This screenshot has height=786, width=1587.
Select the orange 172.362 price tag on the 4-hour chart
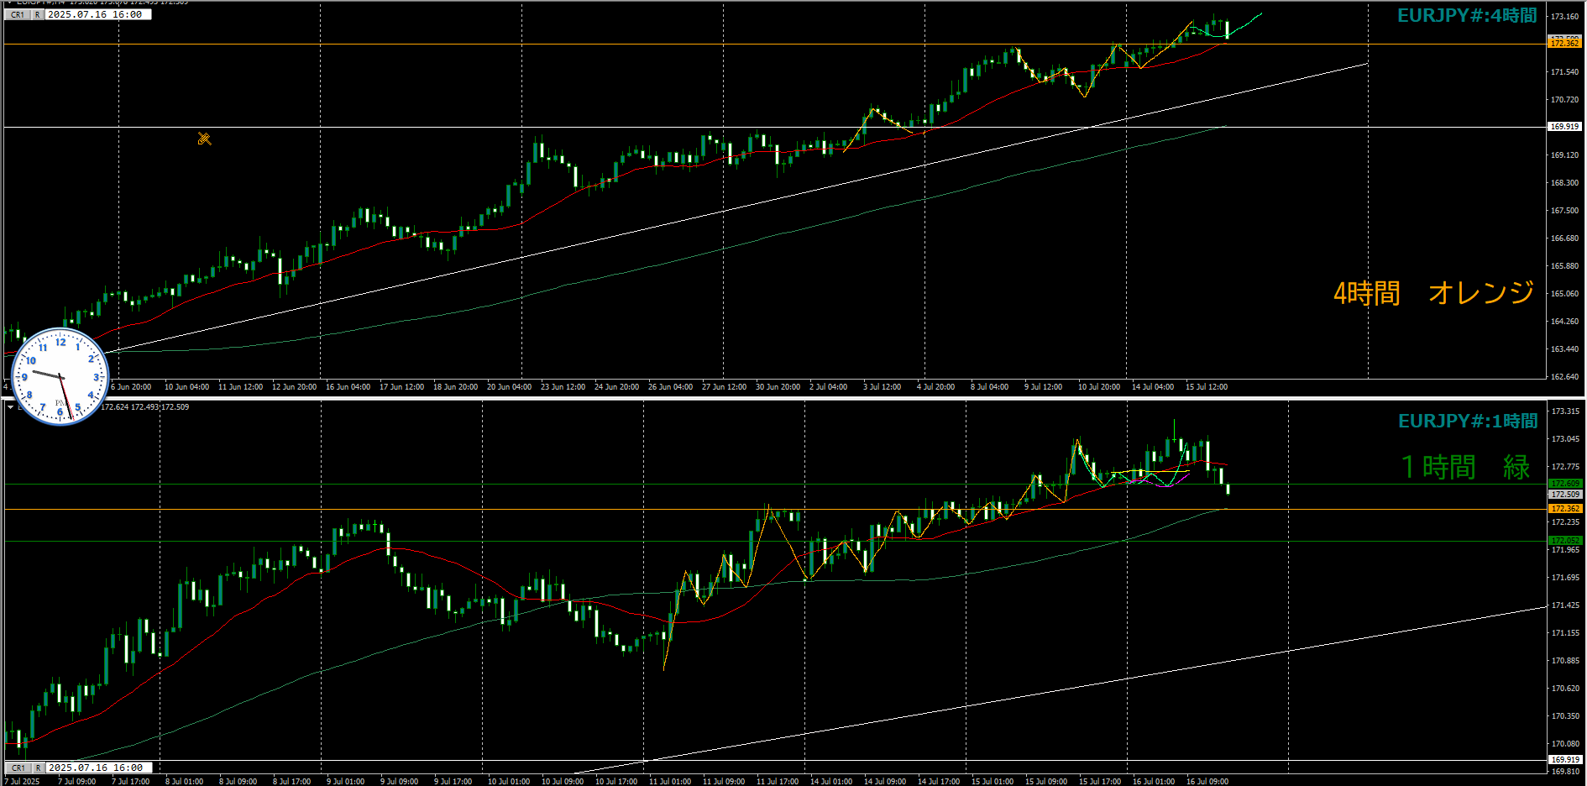click(x=1564, y=43)
